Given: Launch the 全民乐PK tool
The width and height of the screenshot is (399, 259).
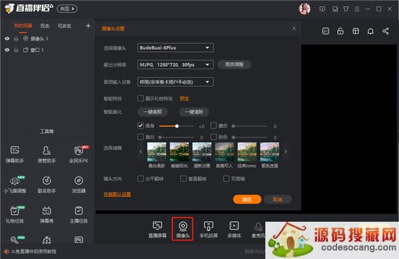Looking at the screenshot, I should (78, 154).
